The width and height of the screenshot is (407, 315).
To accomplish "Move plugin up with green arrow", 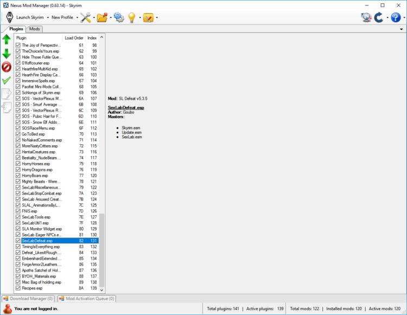I will tap(7, 40).
